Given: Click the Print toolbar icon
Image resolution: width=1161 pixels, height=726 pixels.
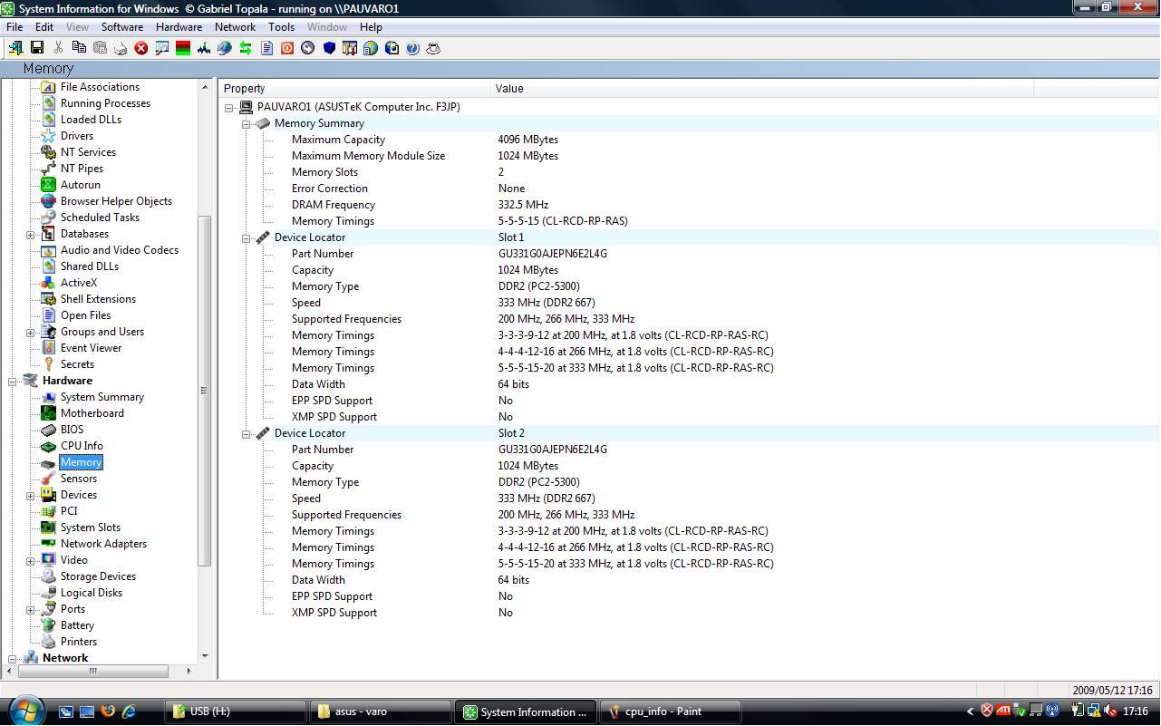Looking at the screenshot, I should pyautogui.click(x=121, y=48).
